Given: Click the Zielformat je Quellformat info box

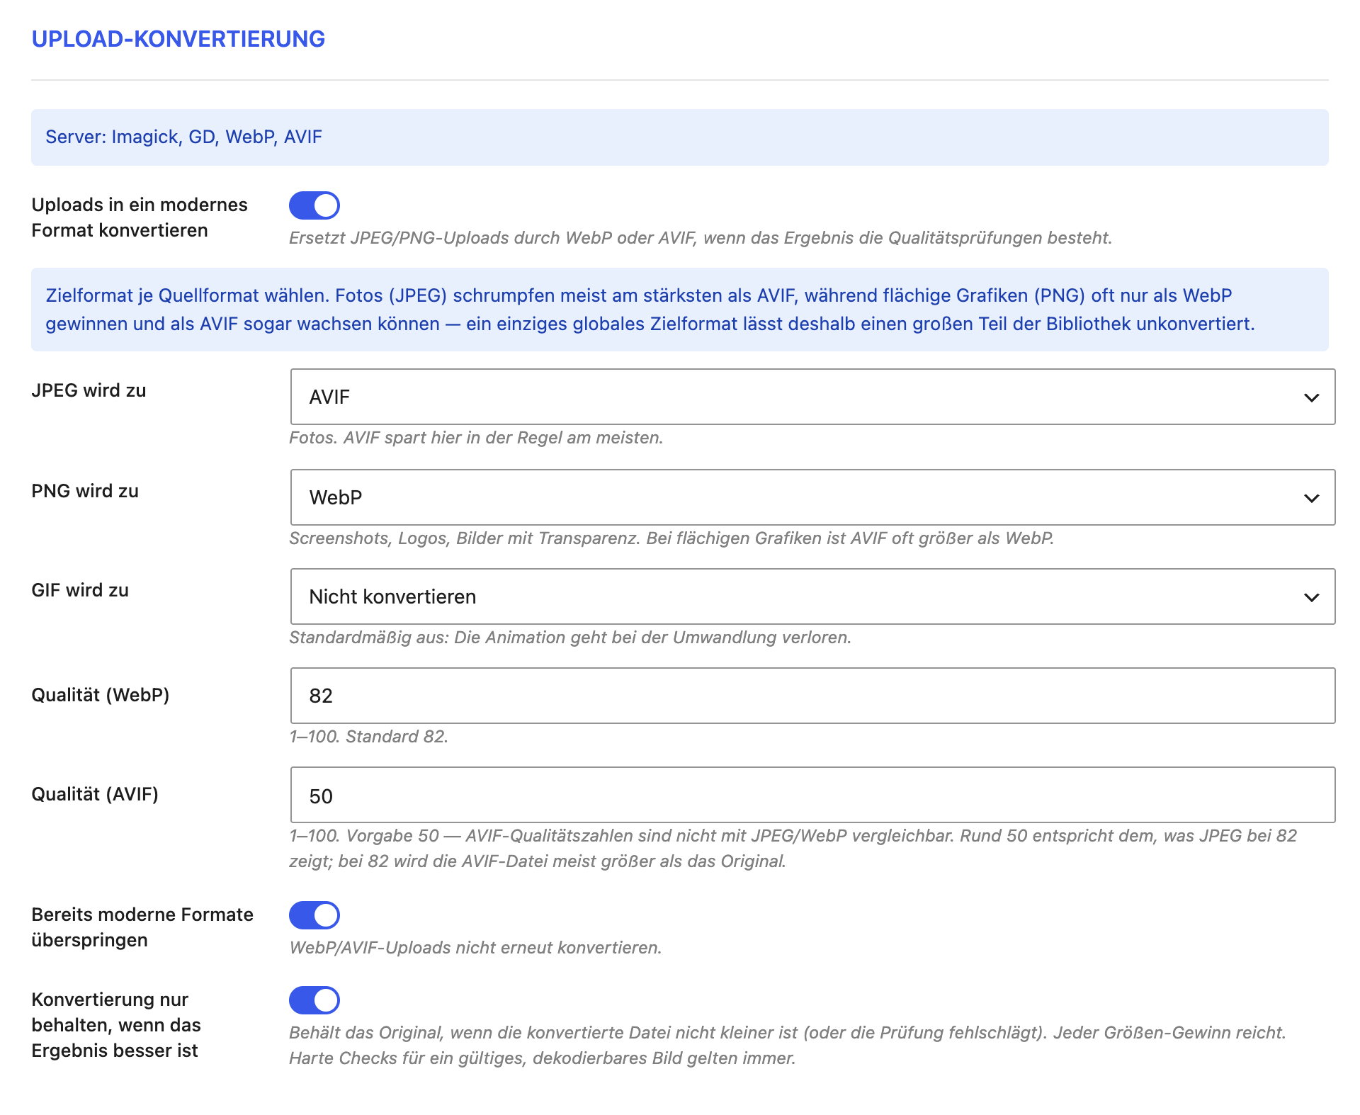Looking at the screenshot, I should [680, 310].
